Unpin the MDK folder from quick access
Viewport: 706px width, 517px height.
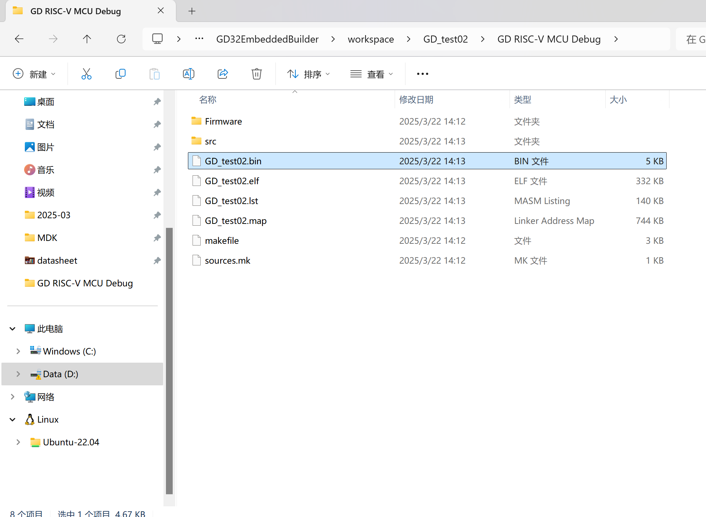coord(157,238)
